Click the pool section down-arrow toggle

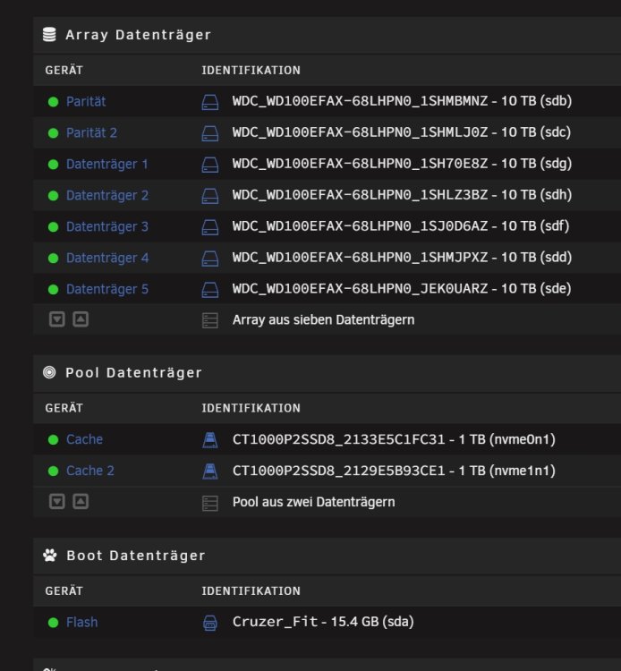click(57, 502)
